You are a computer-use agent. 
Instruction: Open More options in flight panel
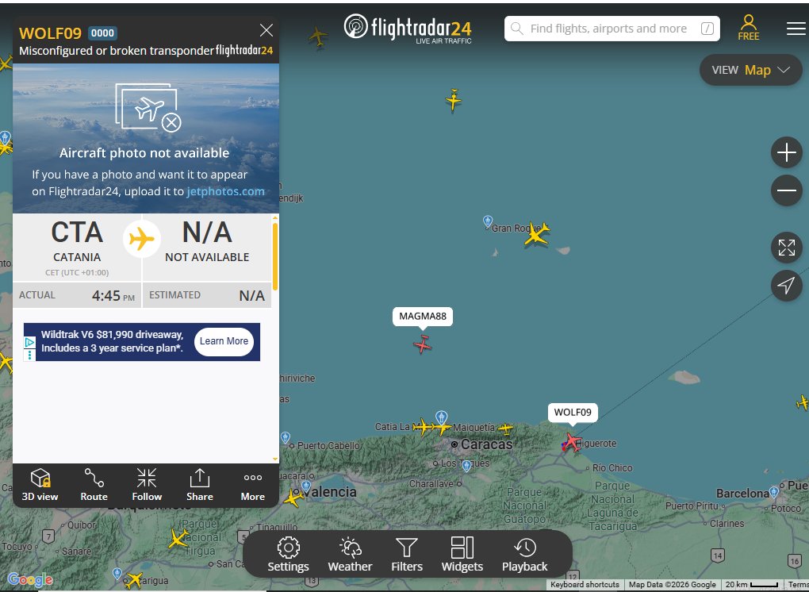252,485
